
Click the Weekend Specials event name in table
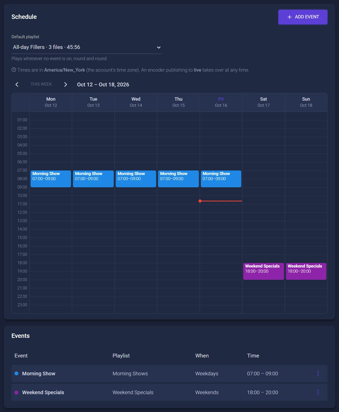[x=43, y=392]
